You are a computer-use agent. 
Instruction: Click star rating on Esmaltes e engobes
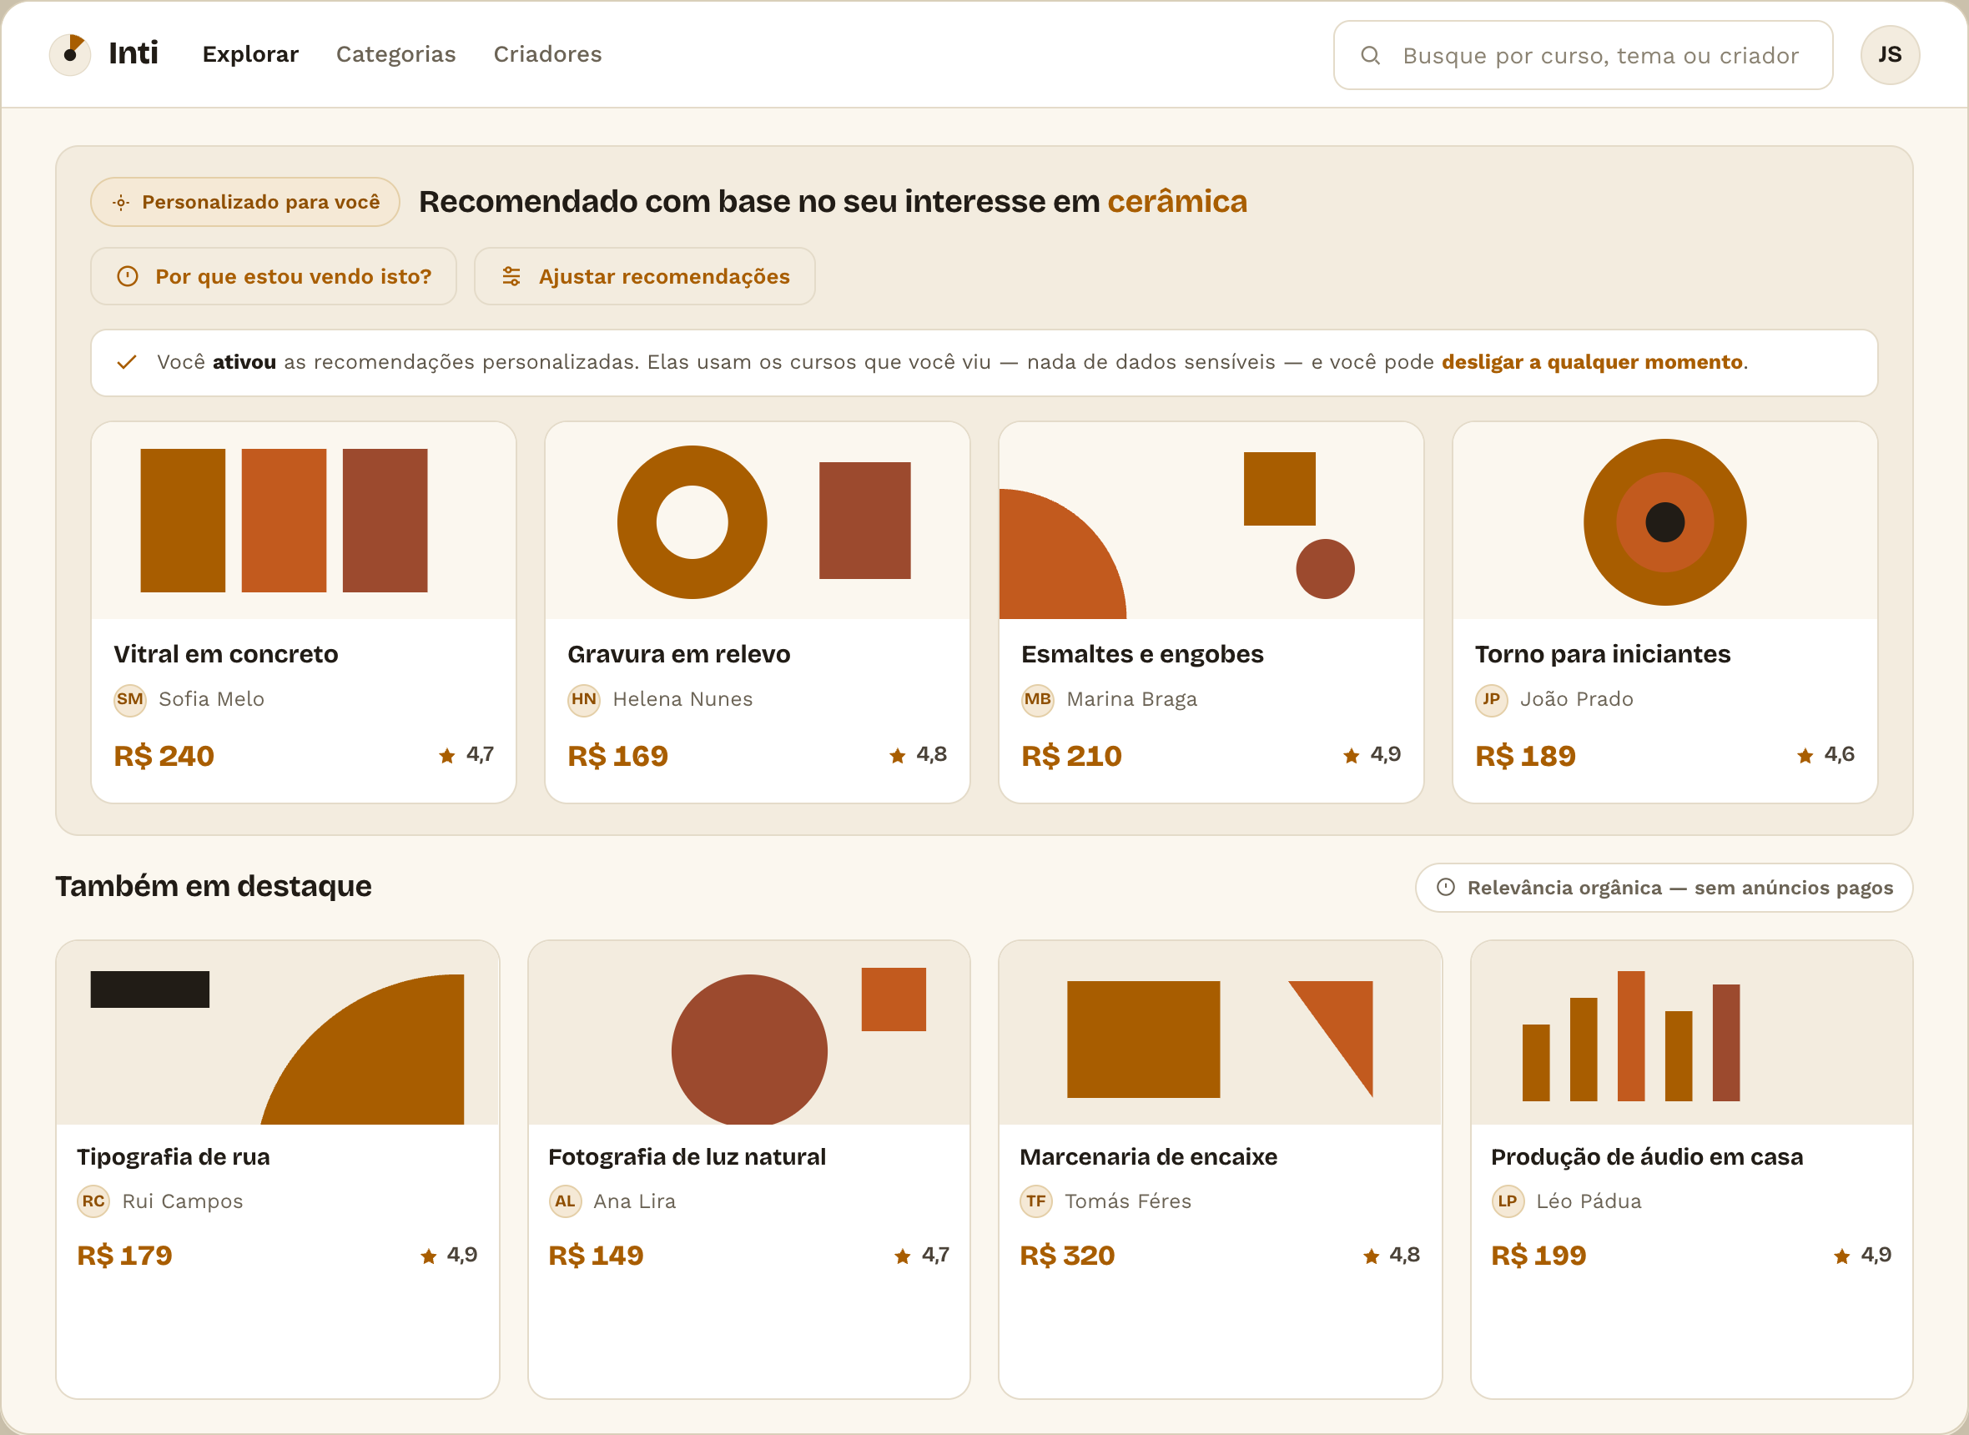coord(1372,755)
